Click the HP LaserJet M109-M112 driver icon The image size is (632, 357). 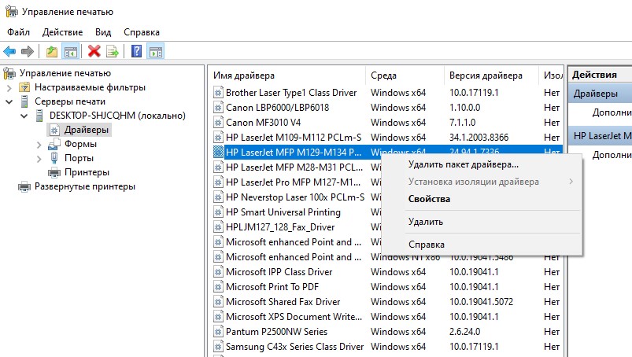(218, 138)
